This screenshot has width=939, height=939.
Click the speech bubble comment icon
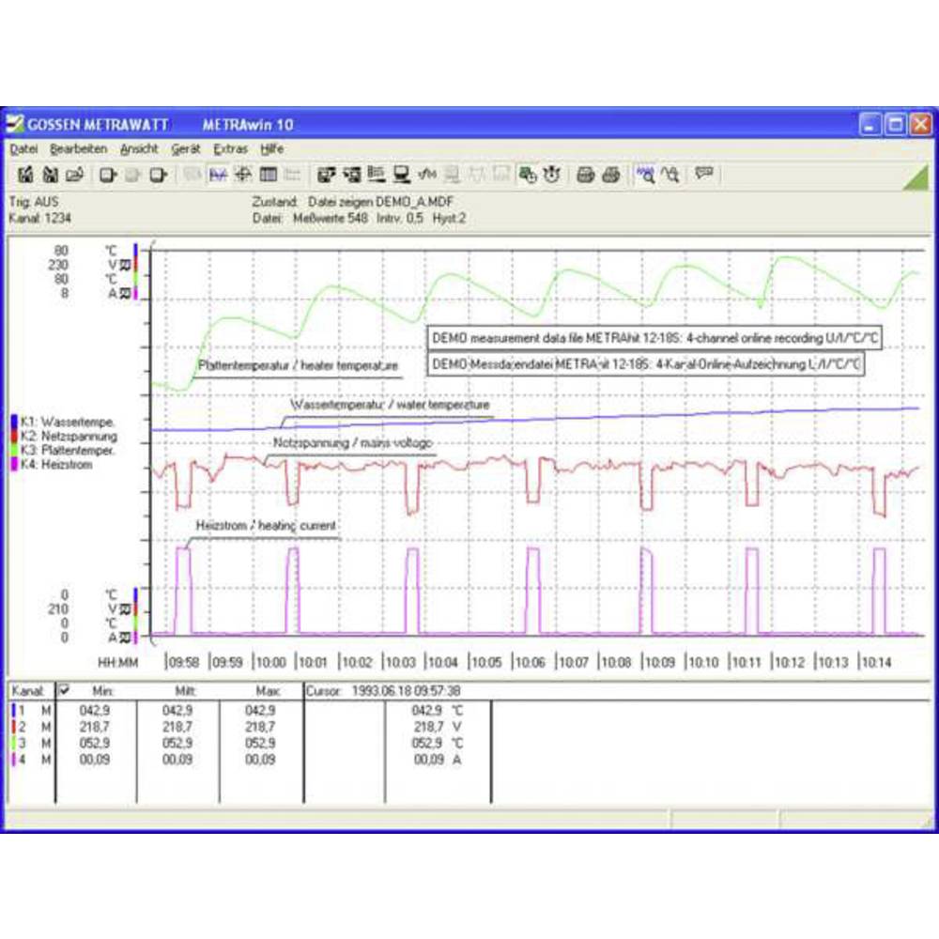click(704, 175)
